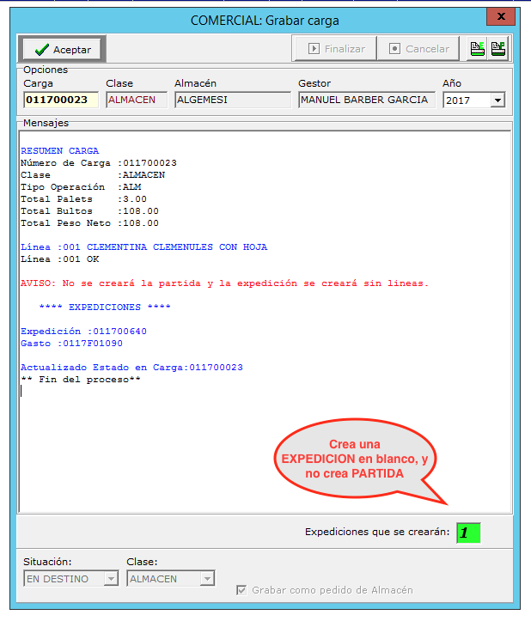Click the left green sheet icon beside Cancelar
This screenshot has width=531, height=621.
pos(477,49)
